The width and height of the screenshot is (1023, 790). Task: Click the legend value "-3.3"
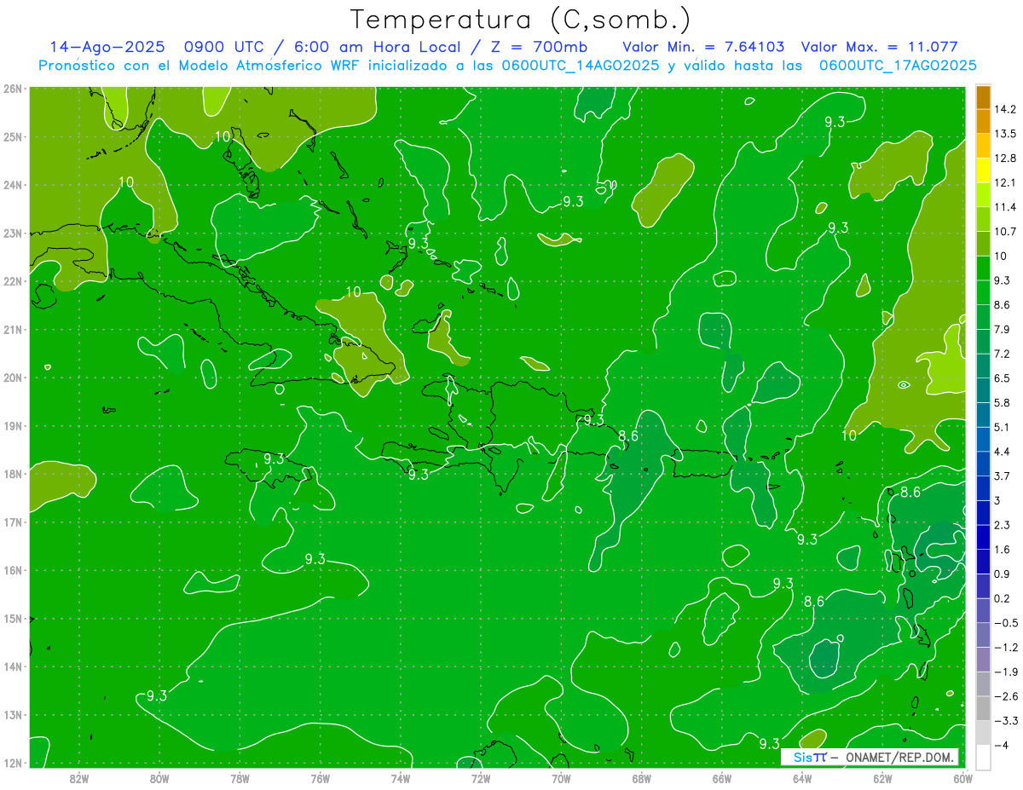coord(1005,721)
